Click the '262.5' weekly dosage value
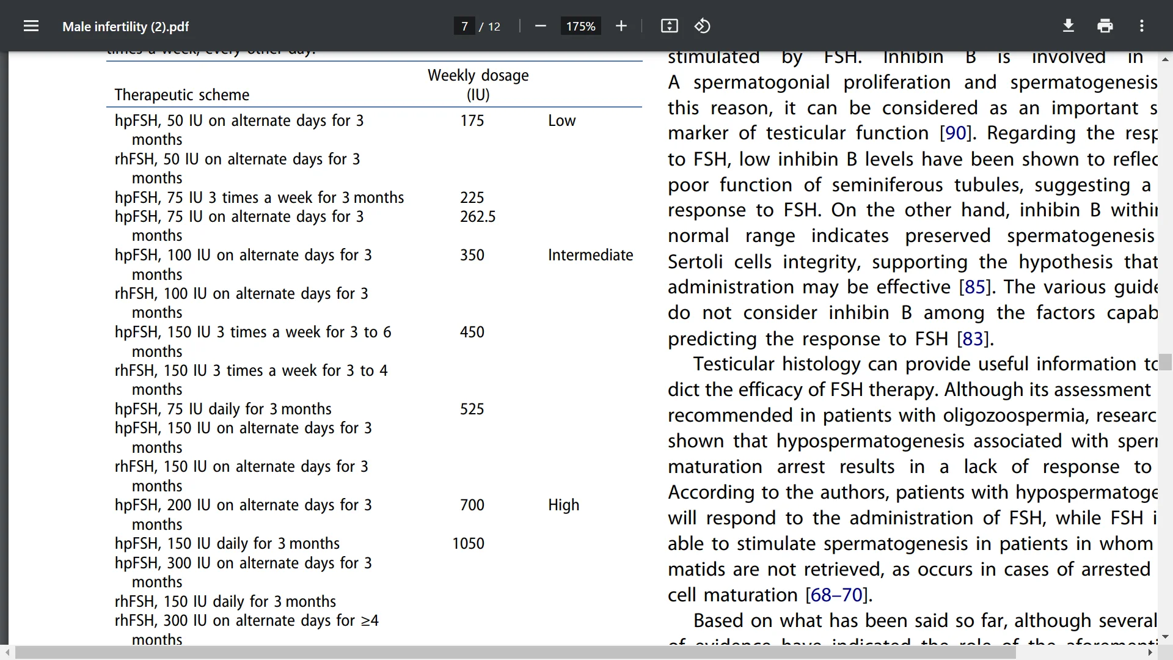 click(478, 216)
